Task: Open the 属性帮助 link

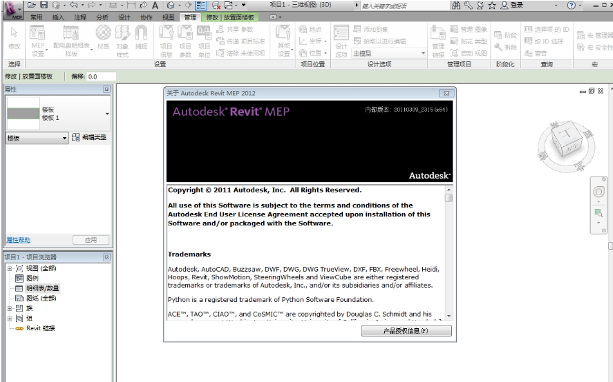Action: (19, 240)
